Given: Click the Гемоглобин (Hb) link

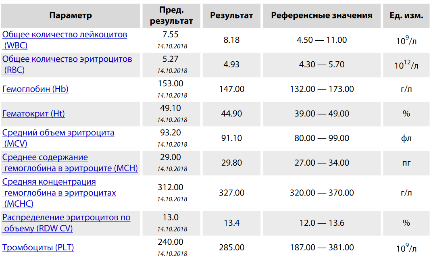Looking at the screenshot, I should [x=35, y=89].
